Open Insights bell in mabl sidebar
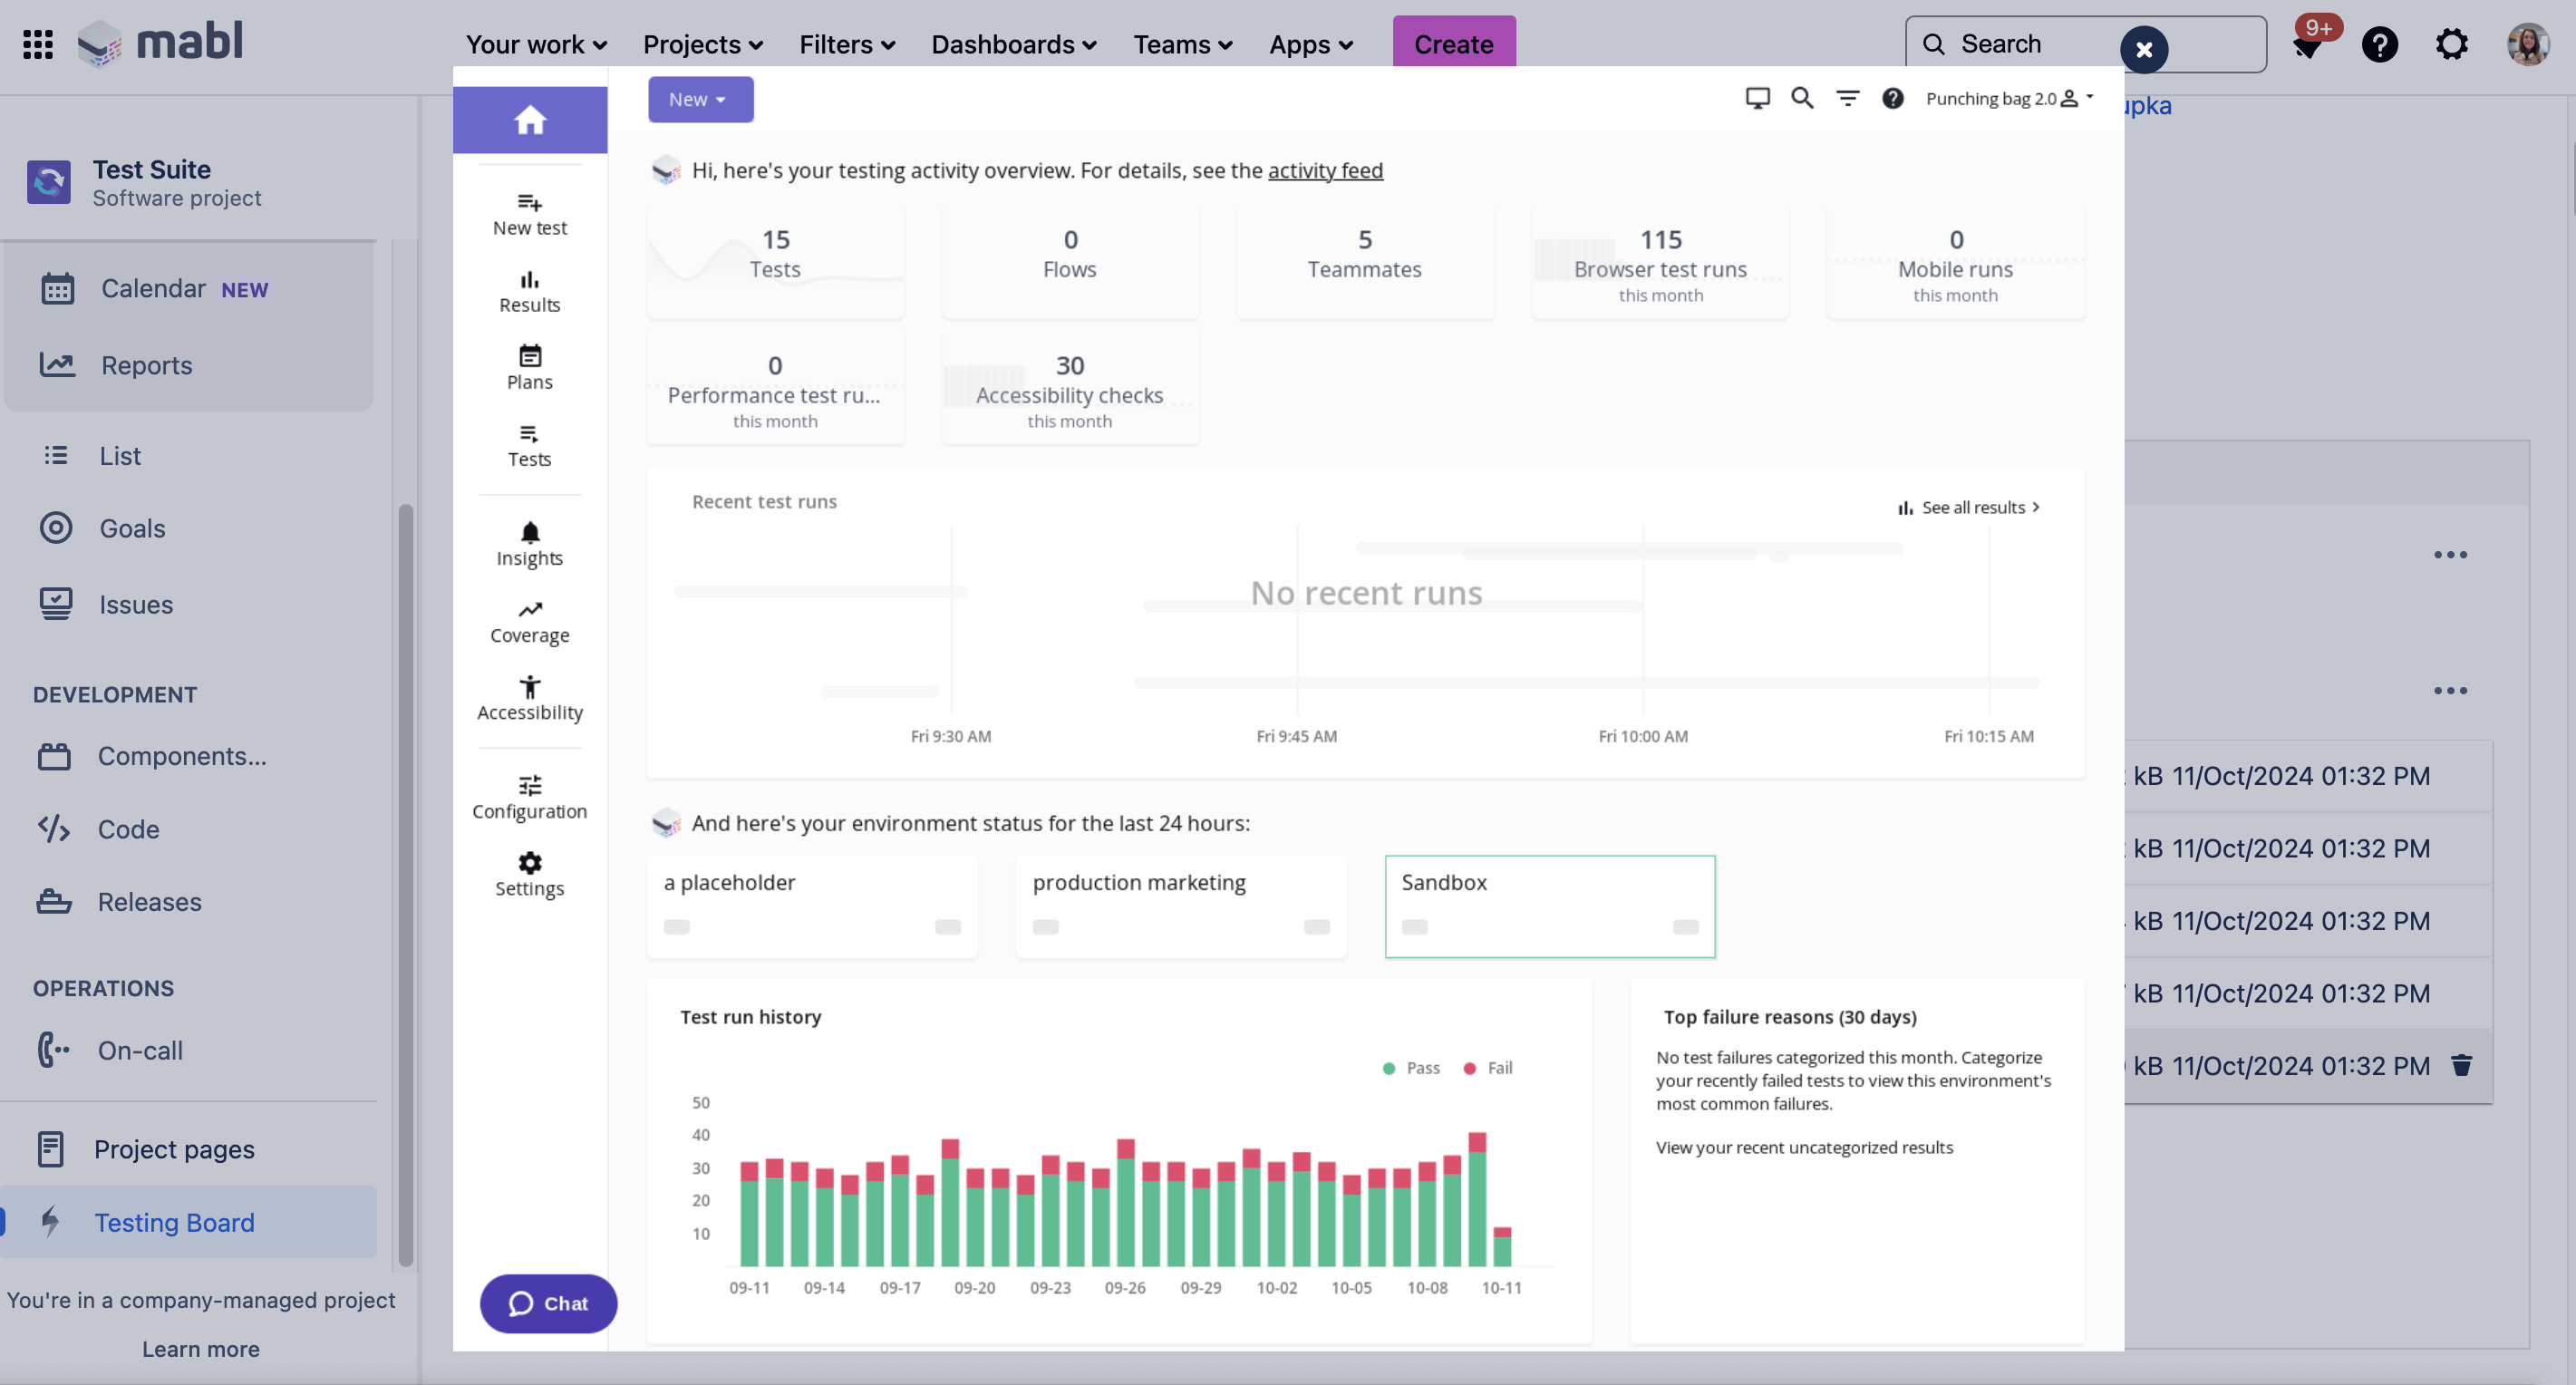 pos(530,544)
